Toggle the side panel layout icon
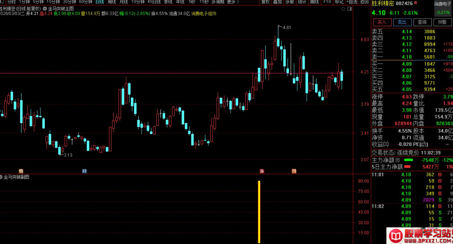Viewport: 453px width, 244px height. pyautogui.click(x=350, y=9)
